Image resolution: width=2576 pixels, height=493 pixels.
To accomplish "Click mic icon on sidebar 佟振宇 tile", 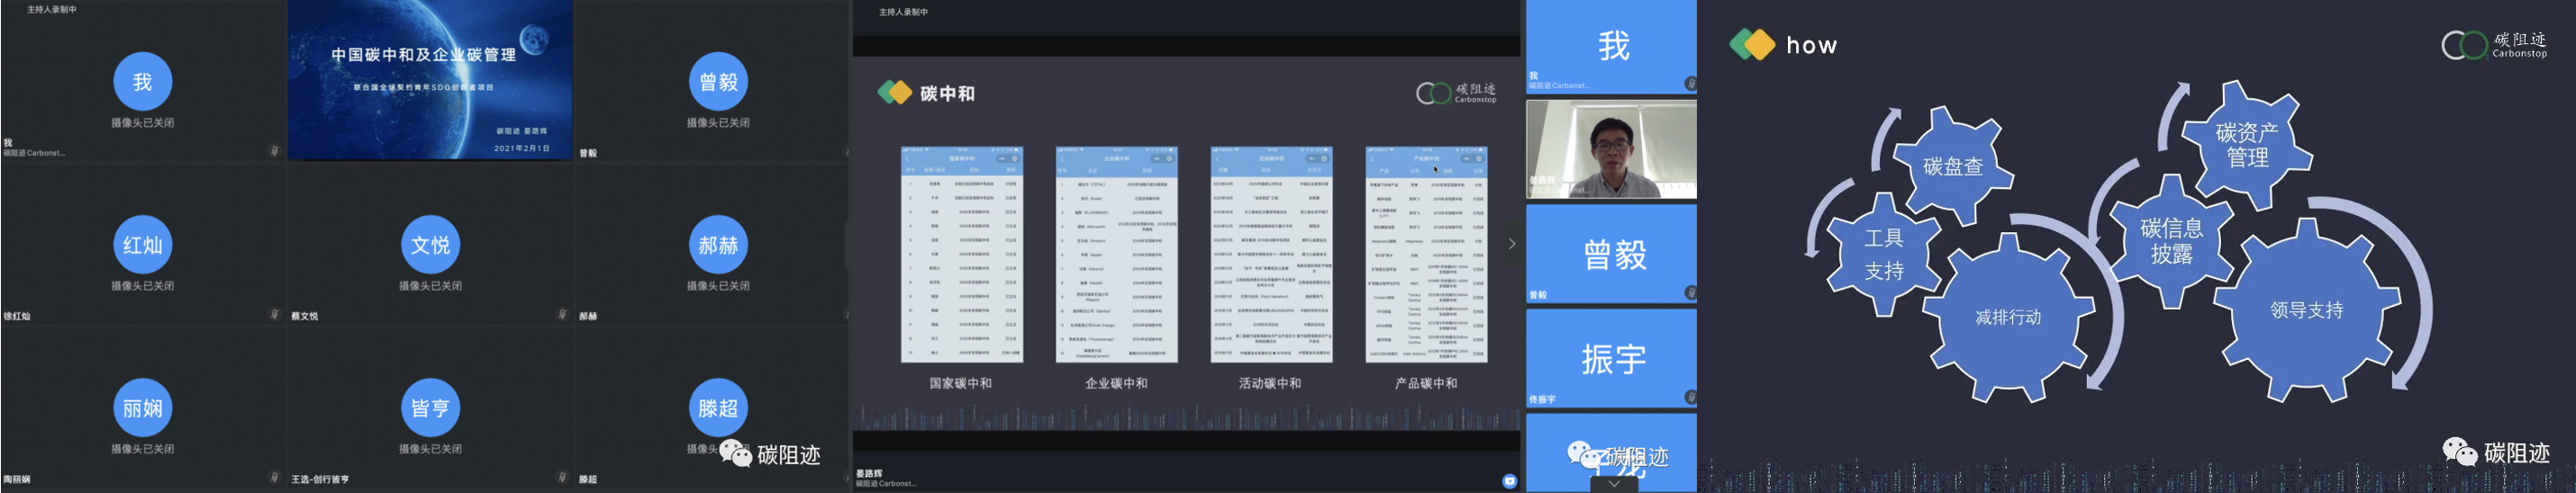I will [1690, 398].
